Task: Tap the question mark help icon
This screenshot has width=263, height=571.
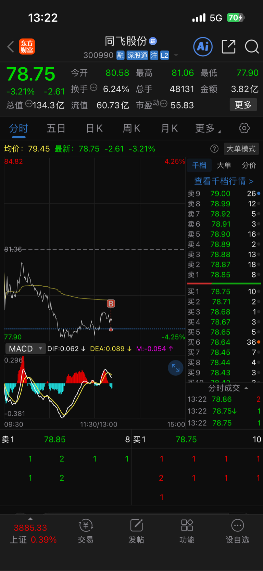Action: click(x=214, y=149)
